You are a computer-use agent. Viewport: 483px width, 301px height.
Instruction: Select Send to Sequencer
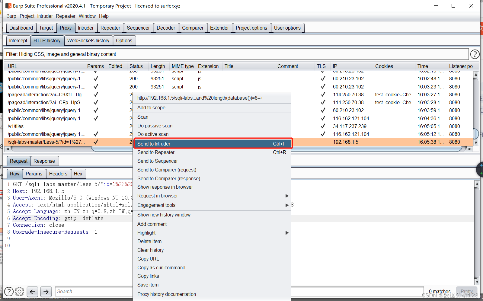[212, 161]
